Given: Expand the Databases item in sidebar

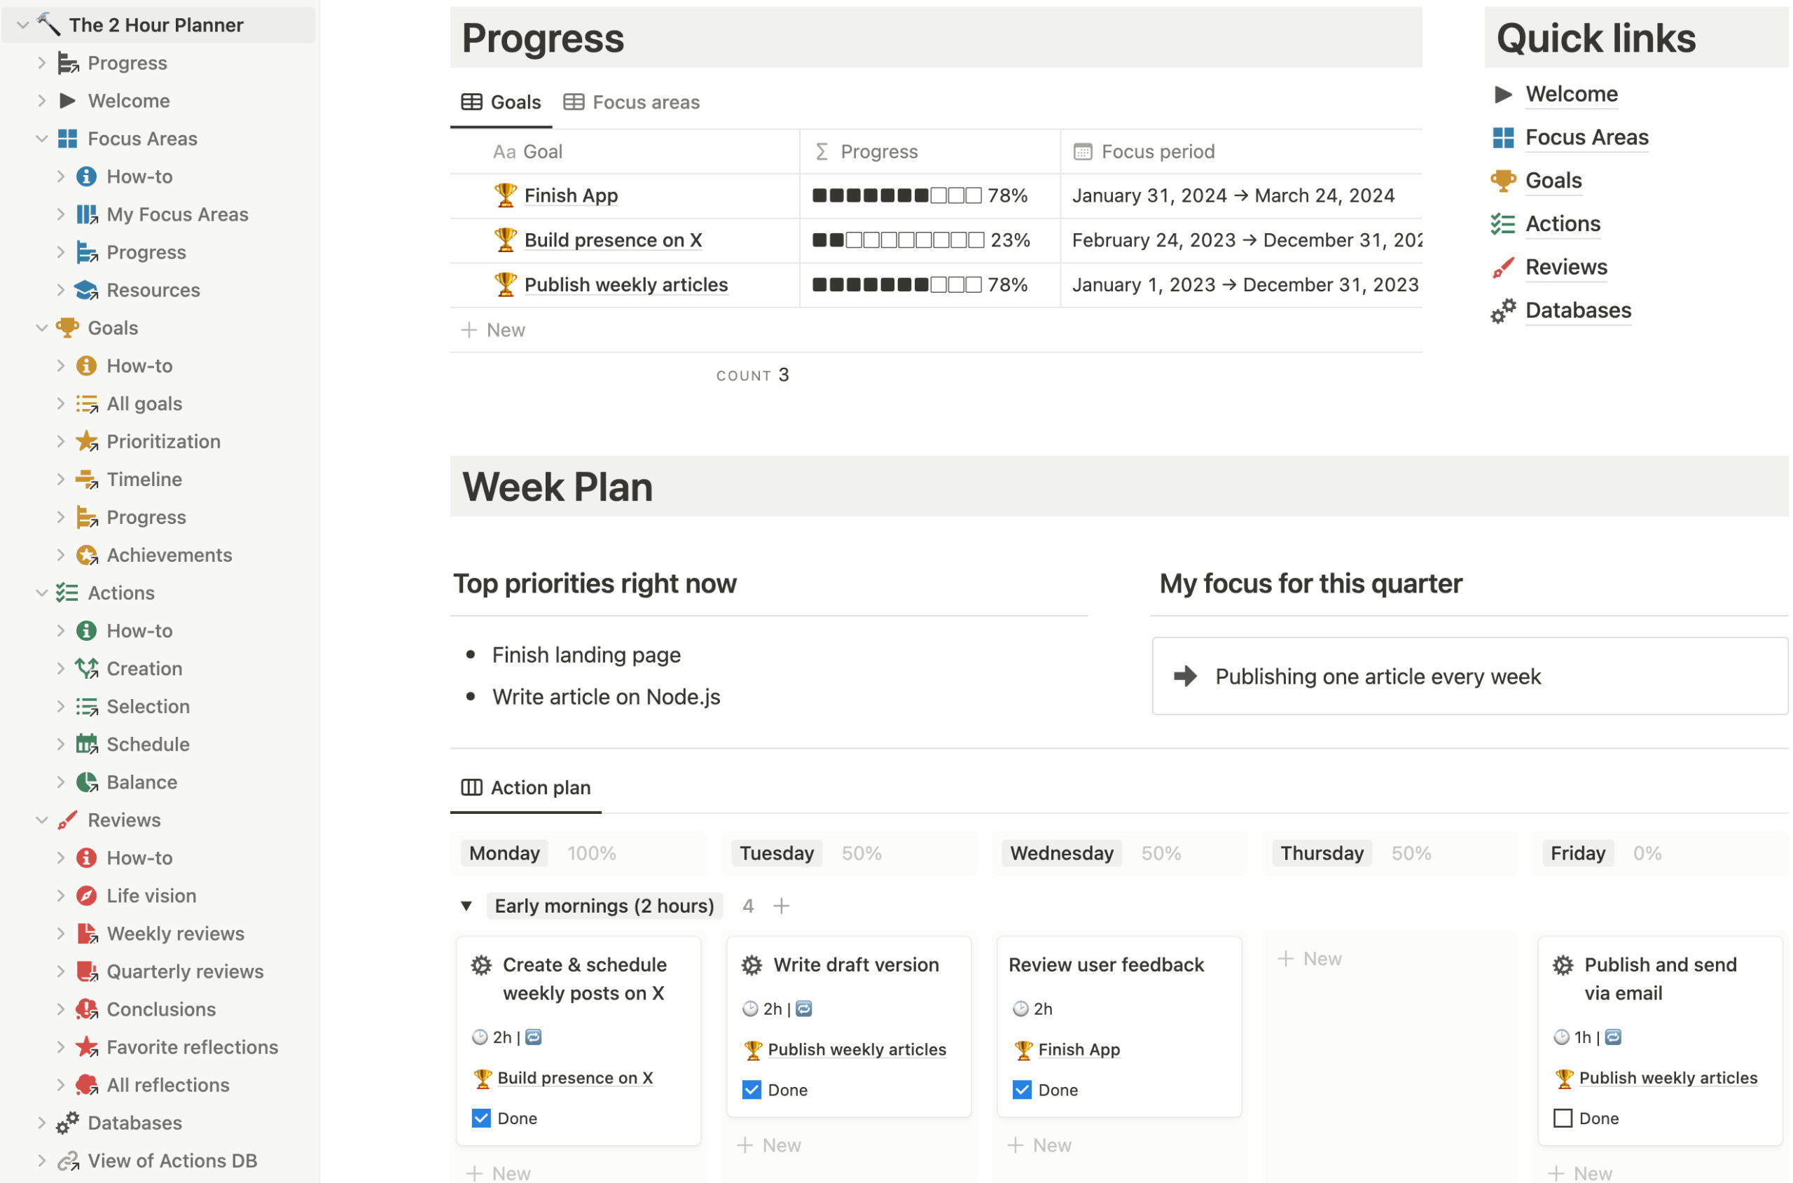Looking at the screenshot, I should click(42, 1123).
